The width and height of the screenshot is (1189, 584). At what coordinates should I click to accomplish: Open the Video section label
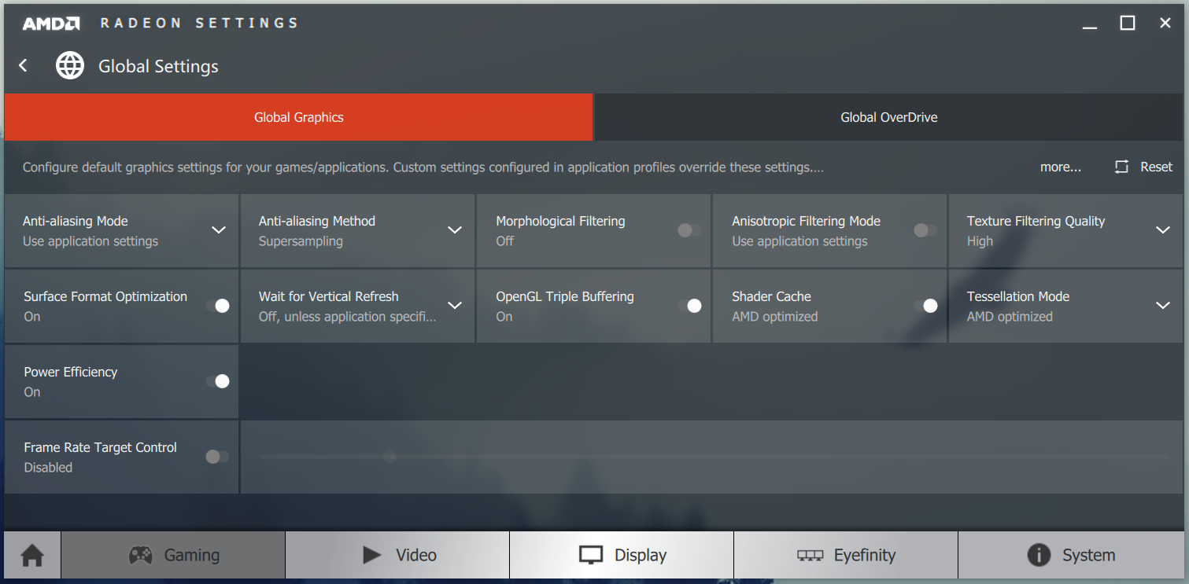[416, 556]
